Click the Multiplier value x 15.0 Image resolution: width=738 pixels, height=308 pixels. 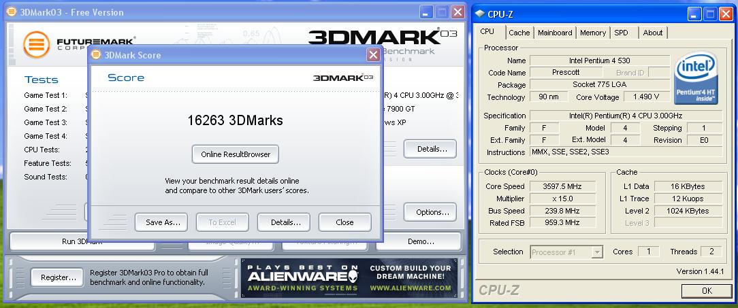(562, 199)
